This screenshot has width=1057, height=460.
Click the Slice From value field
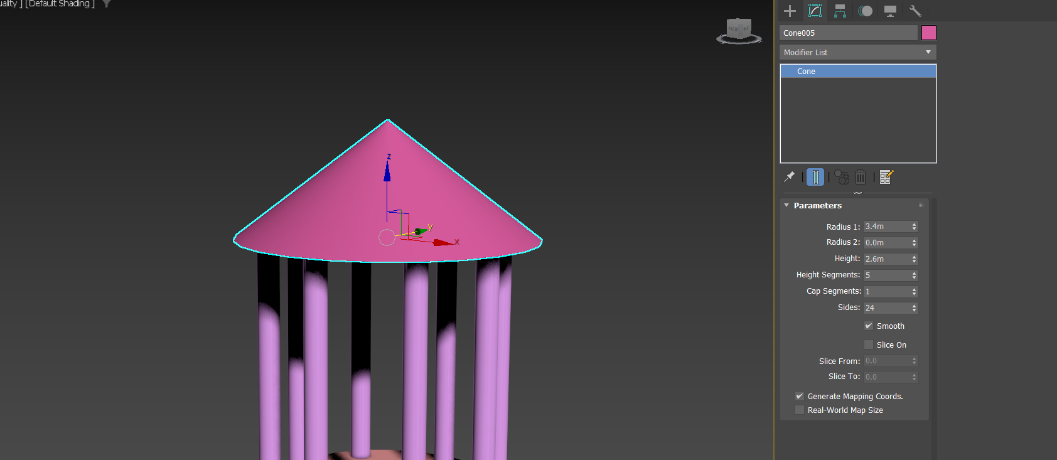[887, 361]
